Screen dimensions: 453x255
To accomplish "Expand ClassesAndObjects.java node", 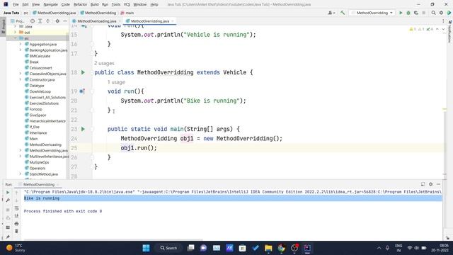I will (21, 74).
